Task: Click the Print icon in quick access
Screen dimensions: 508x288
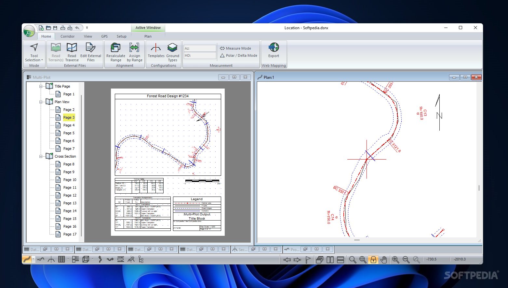Action: coord(63,28)
